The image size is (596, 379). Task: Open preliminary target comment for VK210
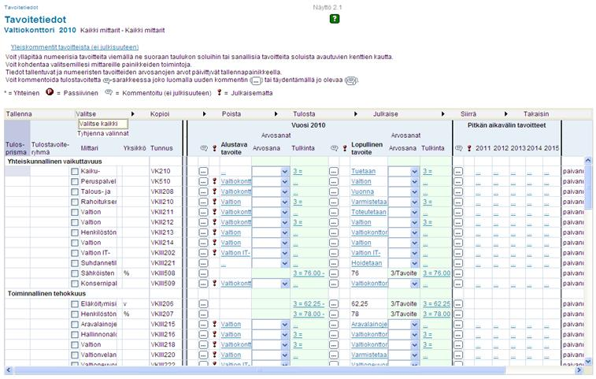[x=203, y=172]
